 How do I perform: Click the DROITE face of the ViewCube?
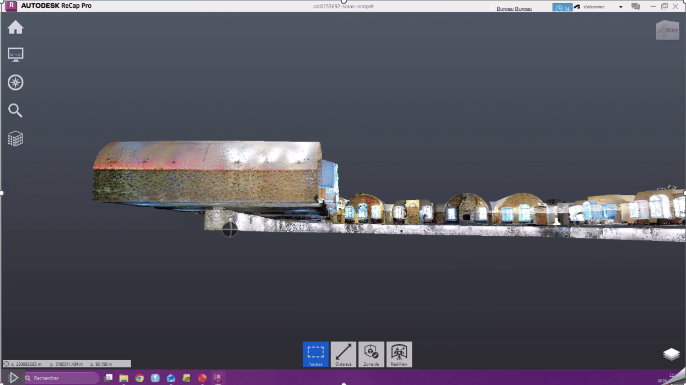(671, 31)
